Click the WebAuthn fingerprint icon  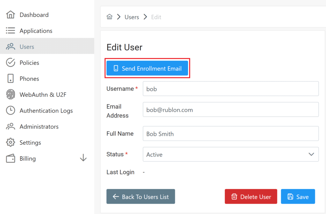point(11,95)
